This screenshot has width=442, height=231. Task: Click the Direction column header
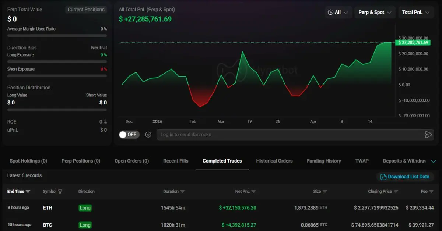[x=87, y=192]
